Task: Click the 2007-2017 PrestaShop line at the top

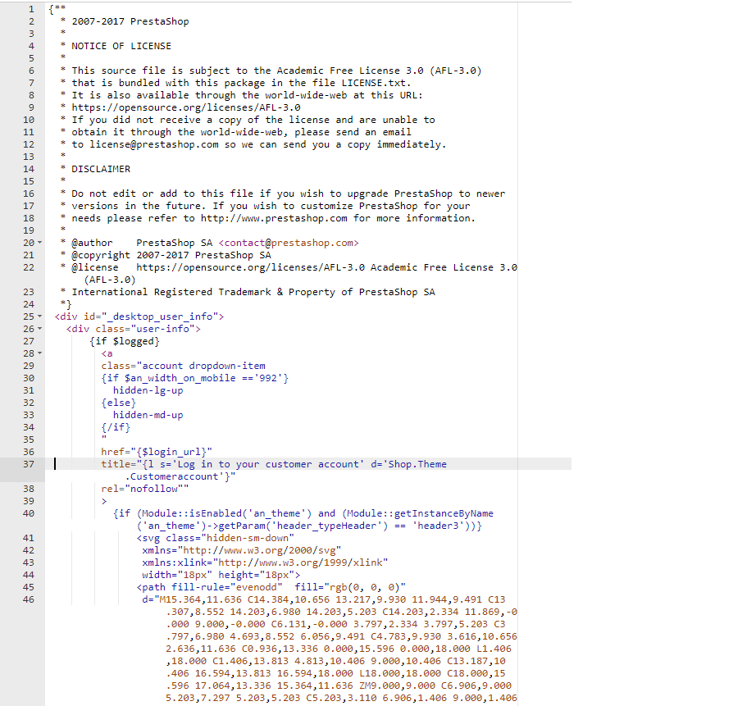Action: point(130,21)
